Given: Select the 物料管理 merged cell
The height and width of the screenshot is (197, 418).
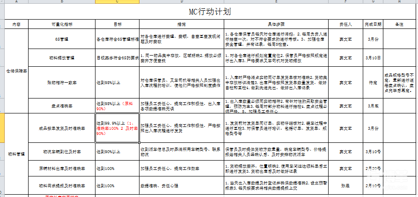Looking at the screenshot, I should [16, 153].
